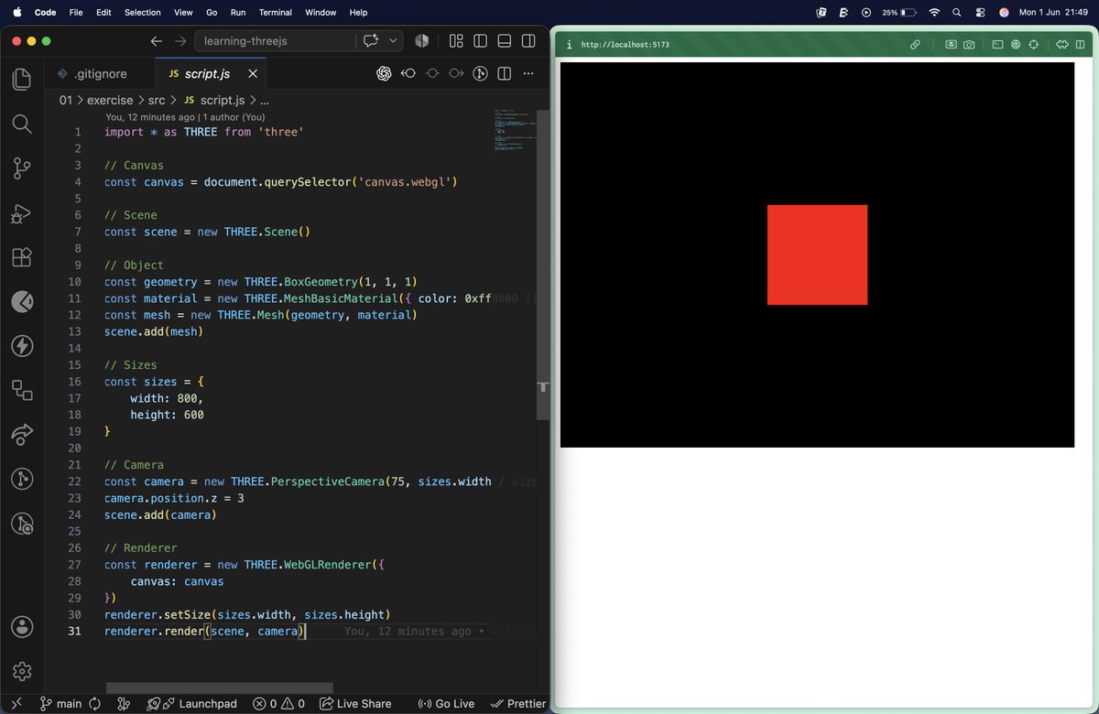Open the Thunder Client lightning bolt icon
The image size is (1099, 714).
pyautogui.click(x=22, y=346)
